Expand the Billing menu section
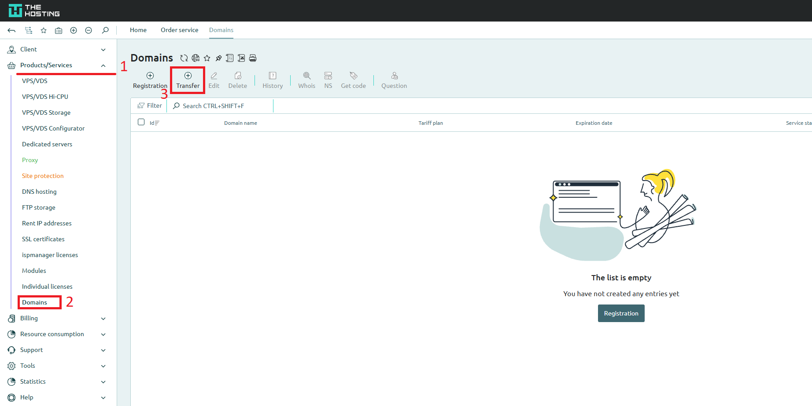This screenshot has width=812, height=406. (103, 319)
